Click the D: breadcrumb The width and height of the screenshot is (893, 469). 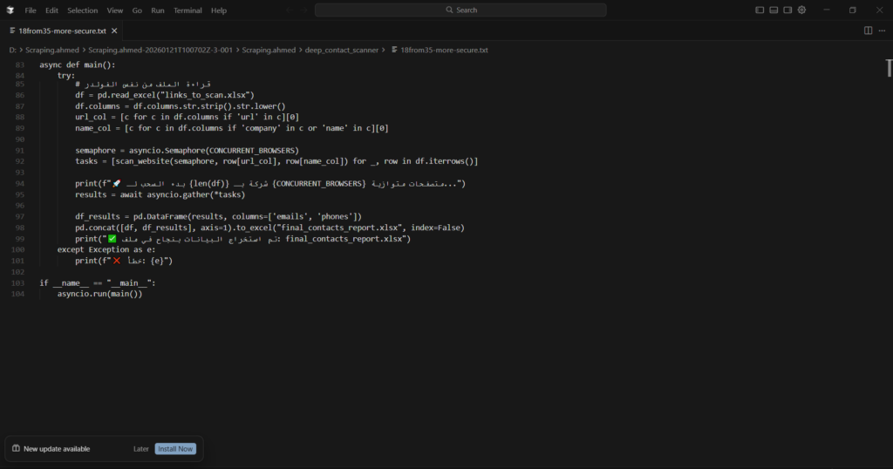12,50
